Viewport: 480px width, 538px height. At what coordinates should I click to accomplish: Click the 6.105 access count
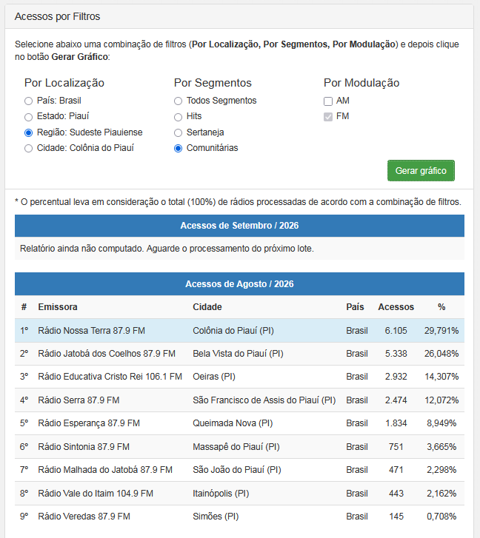tap(396, 330)
